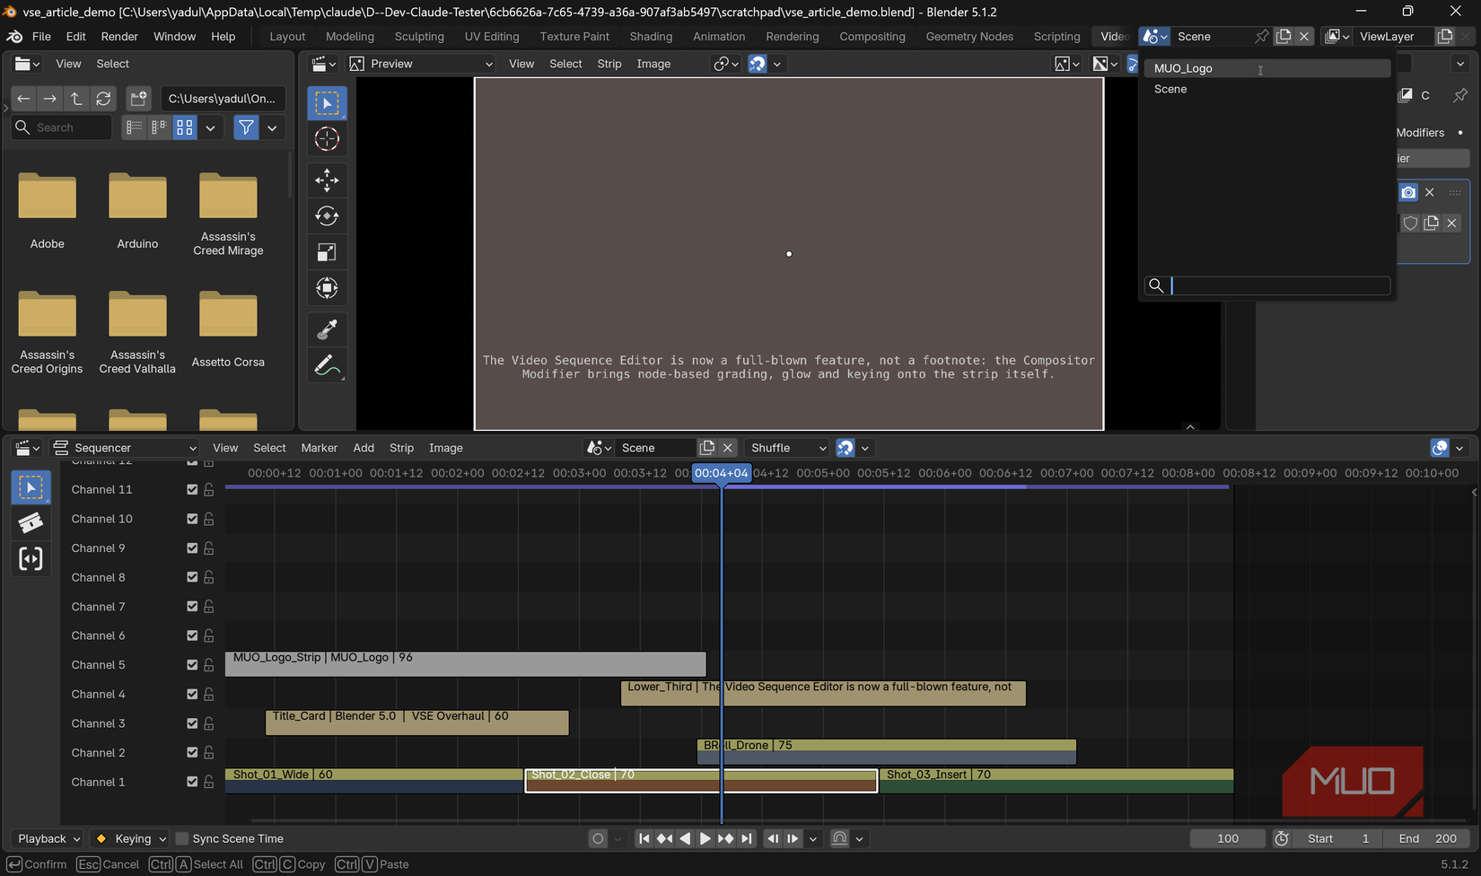Jump to timeline end frame
1481x876 pixels.
tap(747, 838)
